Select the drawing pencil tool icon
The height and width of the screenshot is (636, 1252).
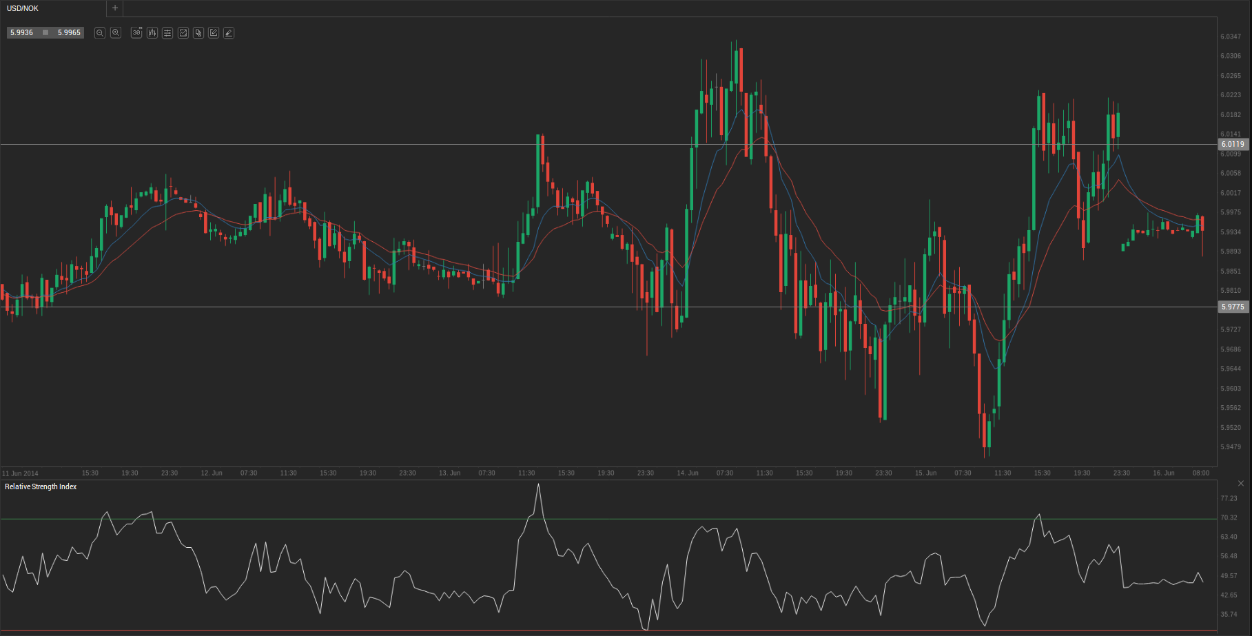click(229, 33)
